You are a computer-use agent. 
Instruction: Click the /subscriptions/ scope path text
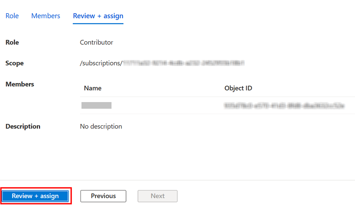tap(101, 63)
